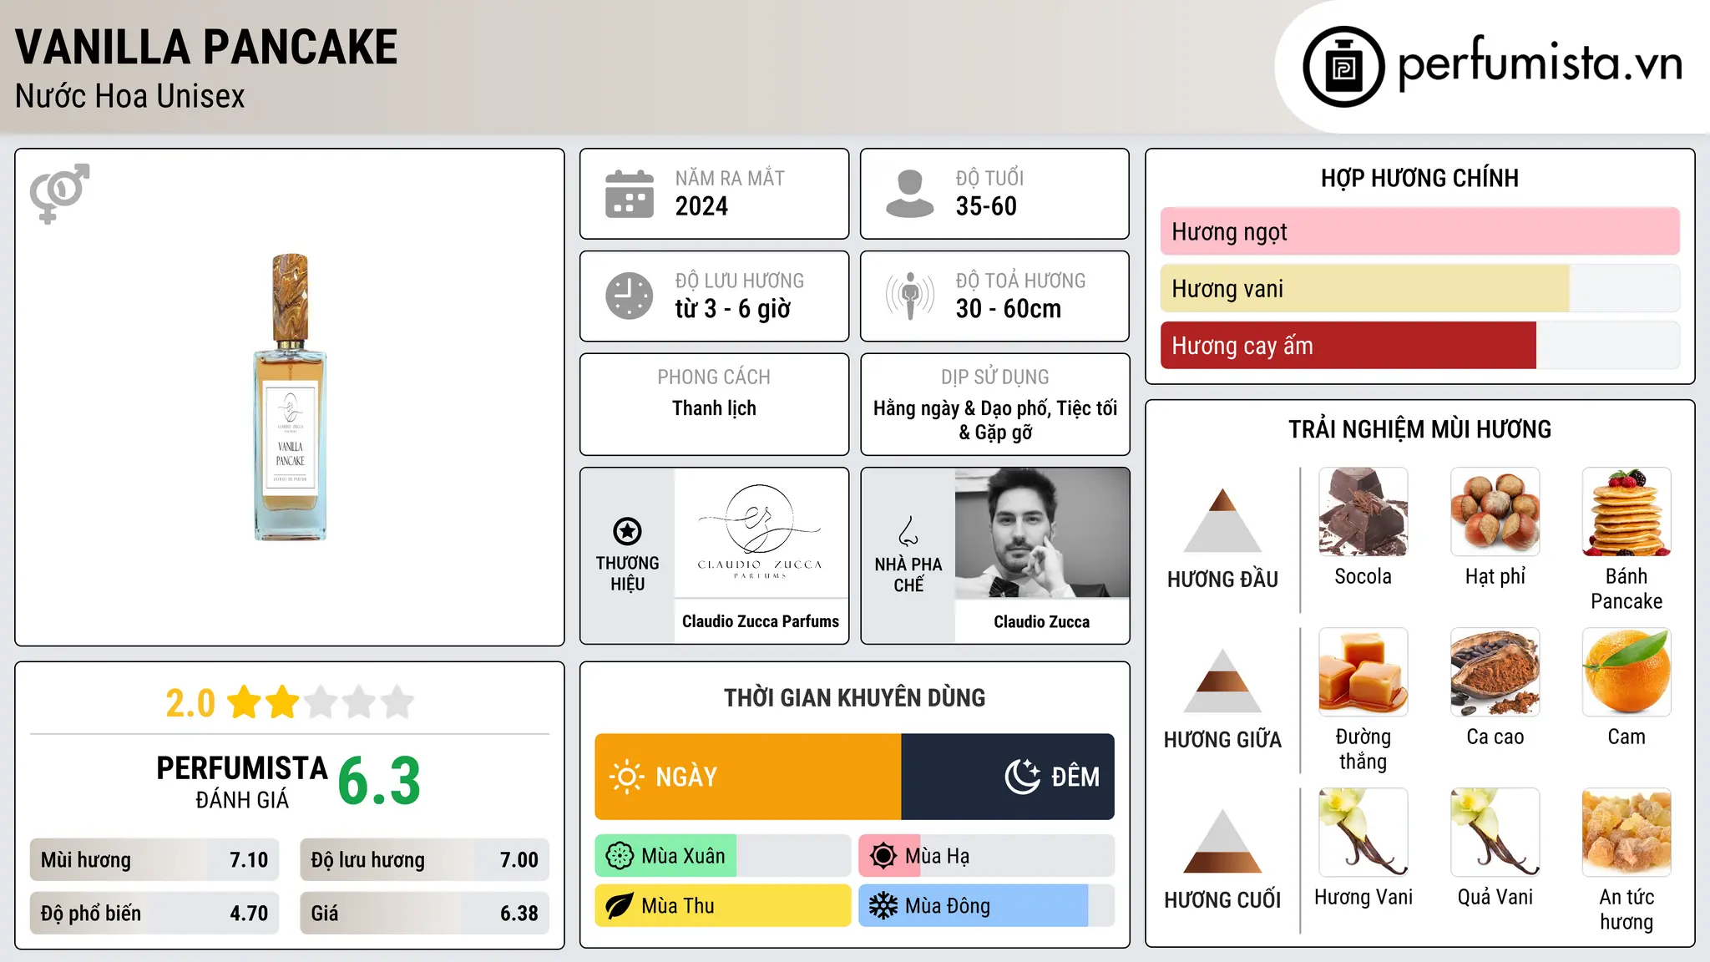1710x962 pixels.
Task: Click the Mùa Đông season bar
Action: 986,906
